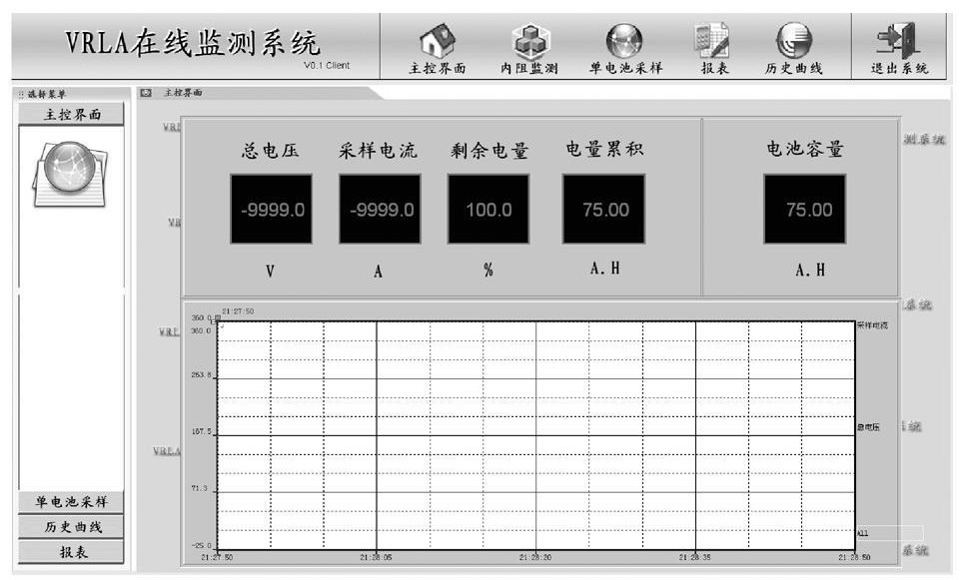Viewport: 960px width, 580px height.
Task: Open 历史曲线 icon in top toolbar
Action: coord(794,41)
